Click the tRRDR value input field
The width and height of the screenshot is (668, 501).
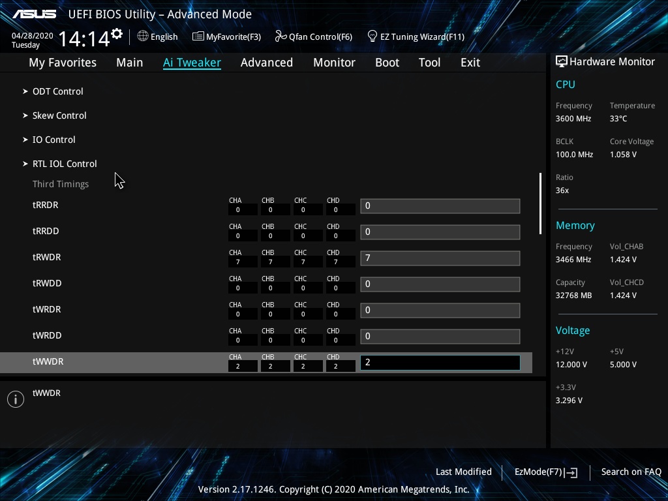[x=440, y=206]
